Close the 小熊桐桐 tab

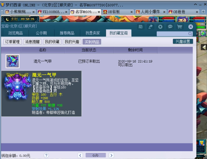tap(34, 12)
